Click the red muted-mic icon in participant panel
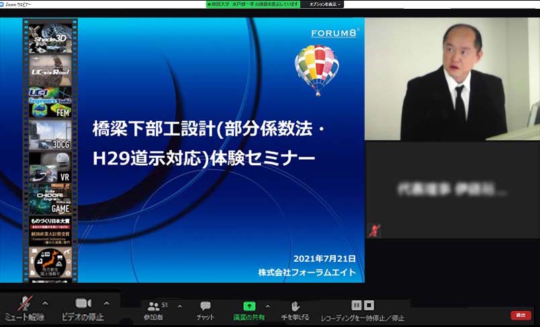The width and height of the screenshot is (540, 327). 374,230
